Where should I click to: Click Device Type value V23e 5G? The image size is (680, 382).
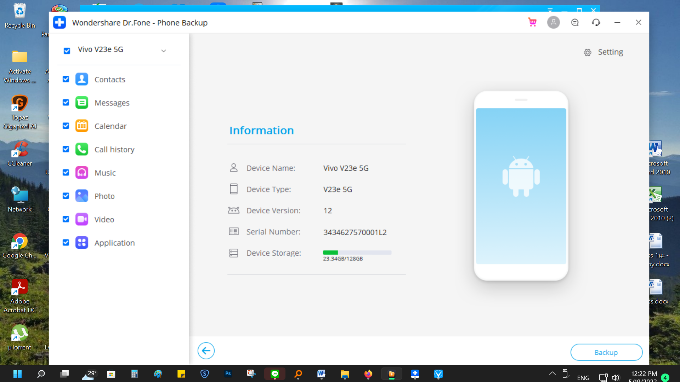338,190
